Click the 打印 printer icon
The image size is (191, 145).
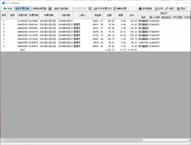click(156, 9)
